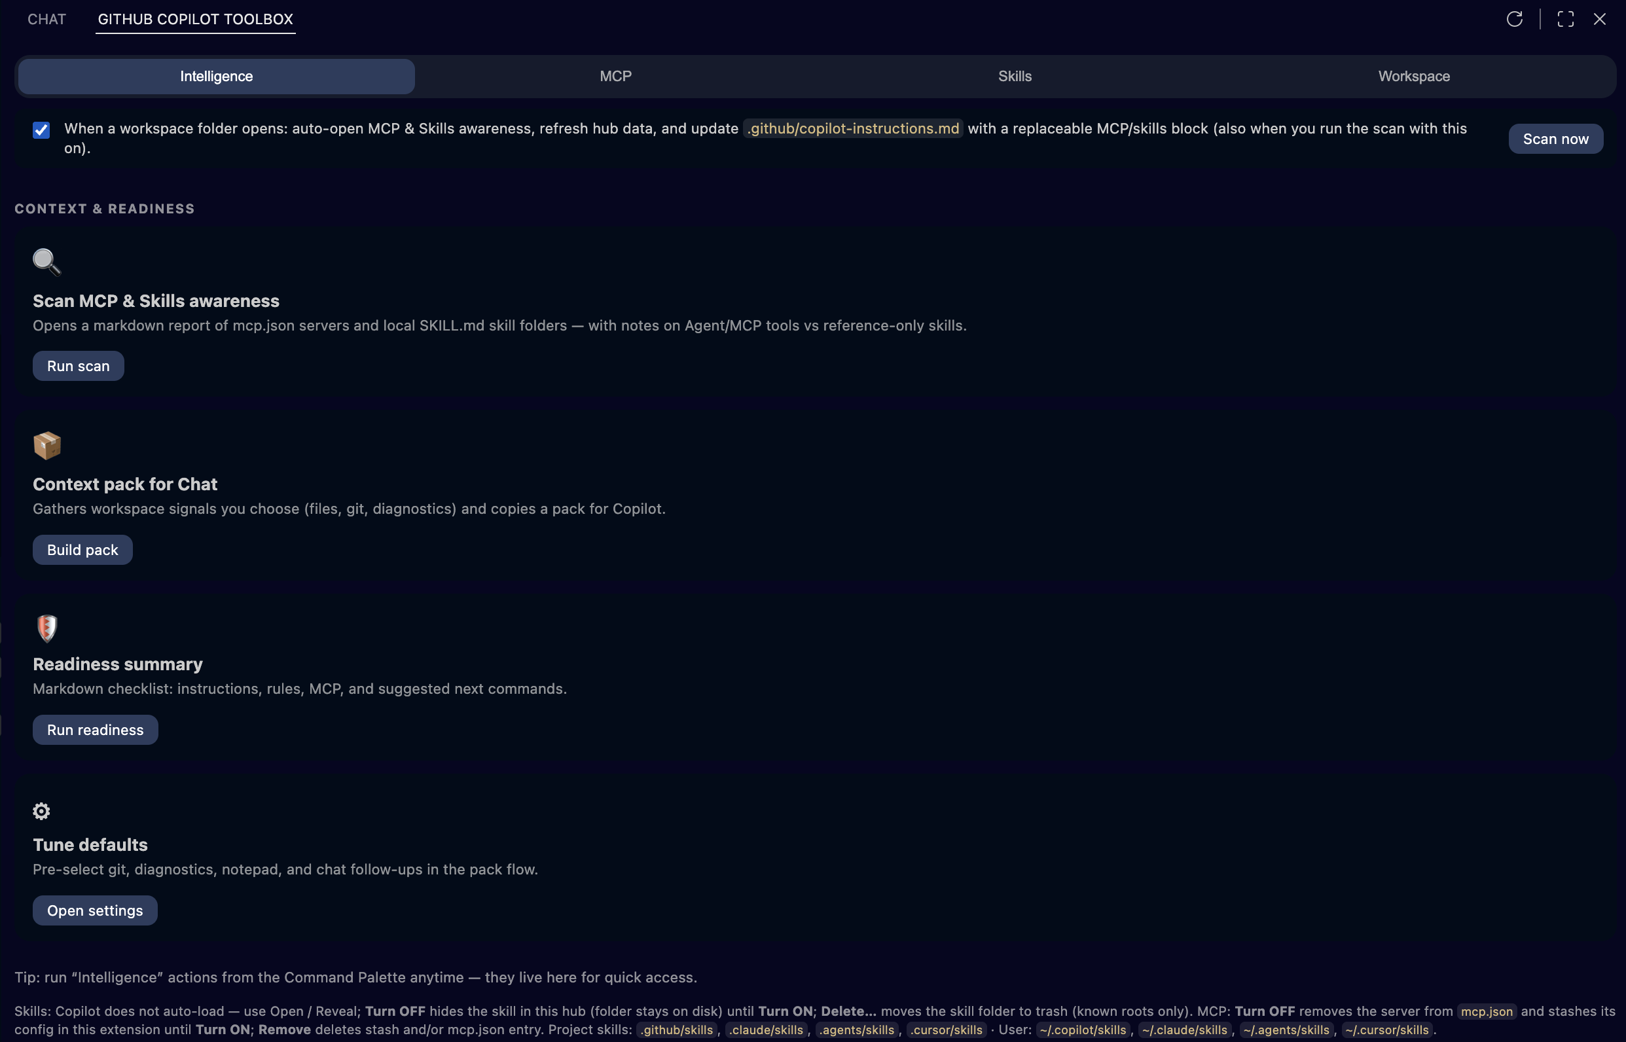The width and height of the screenshot is (1626, 1042).
Task: Refresh the toolbox panel
Action: pyautogui.click(x=1515, y=18)
